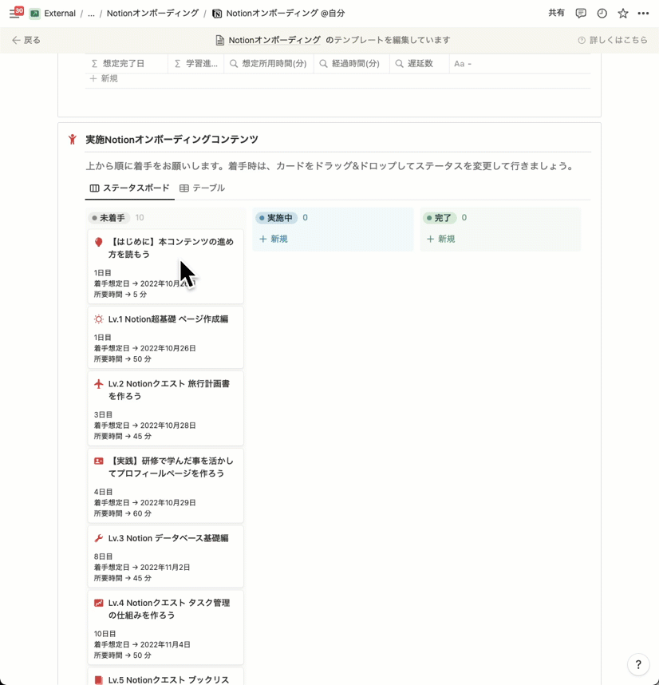Click the help circle icon by 詳しくはこちら
The image size is (659, 685).
[x=582, y=40]
